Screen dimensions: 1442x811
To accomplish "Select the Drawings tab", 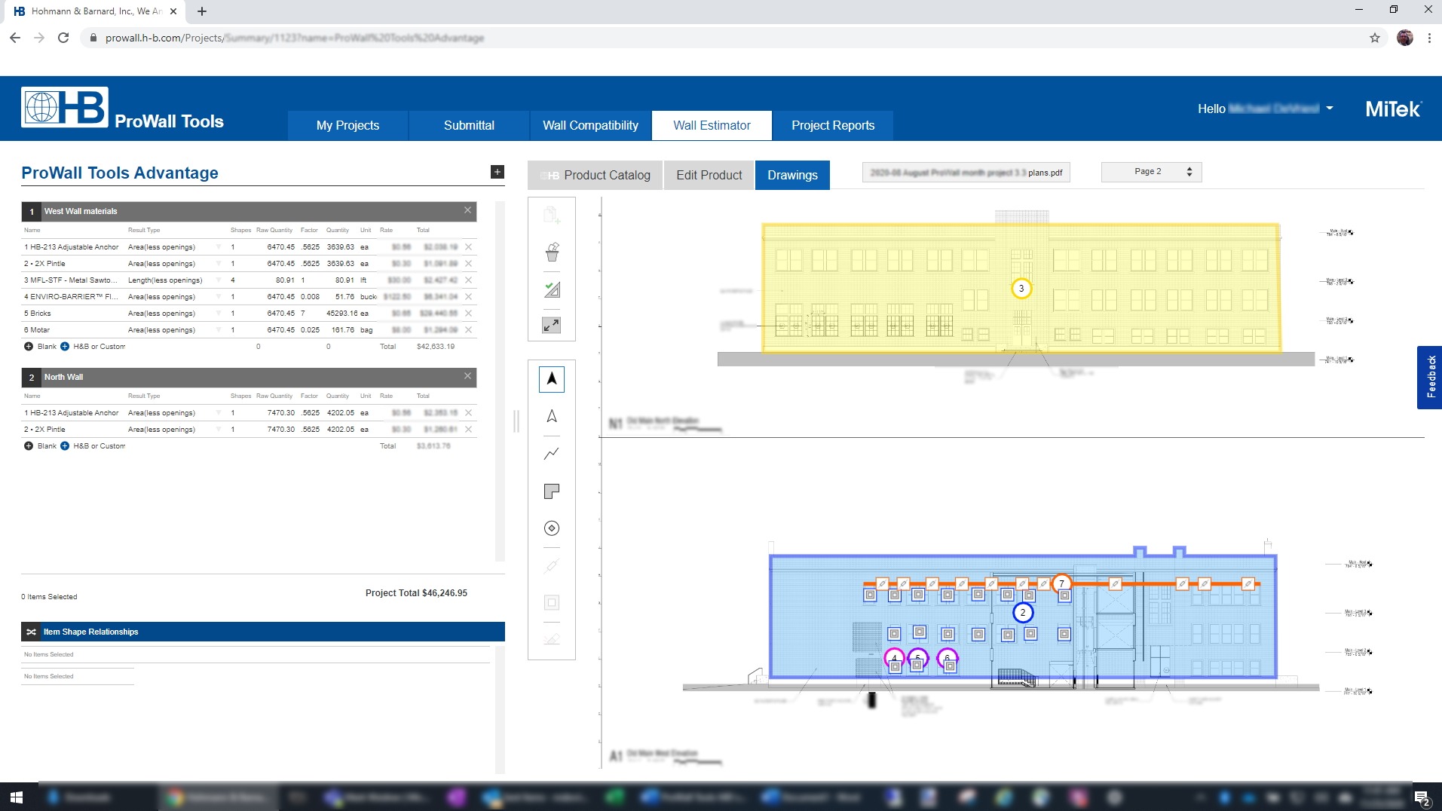I will (792, 175).
